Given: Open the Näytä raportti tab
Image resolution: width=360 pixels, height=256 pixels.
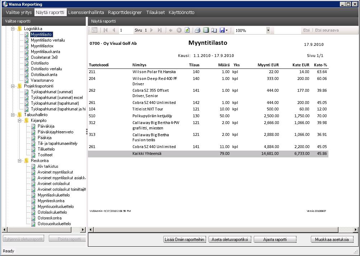Looking at the screenshot, I should pyautogui.click(x=50, y=13).
